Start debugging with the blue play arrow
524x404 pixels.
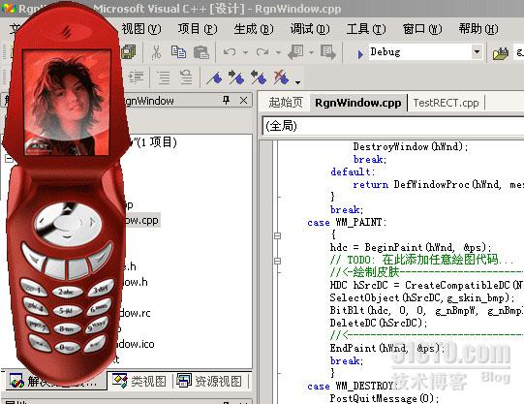(360, 54)
